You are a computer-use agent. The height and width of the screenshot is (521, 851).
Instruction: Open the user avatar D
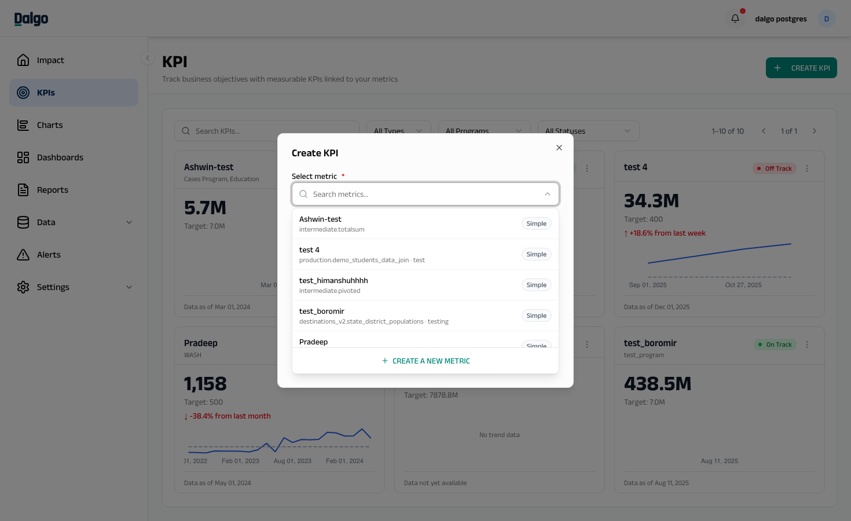[x=827, y=19]
